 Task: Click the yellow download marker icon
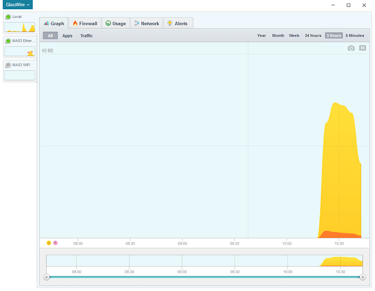49,243
